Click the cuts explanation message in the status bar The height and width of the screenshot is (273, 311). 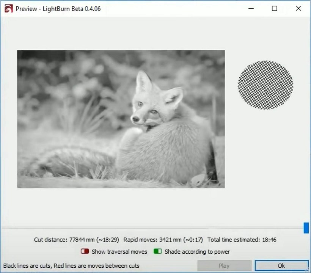point(71,266)
